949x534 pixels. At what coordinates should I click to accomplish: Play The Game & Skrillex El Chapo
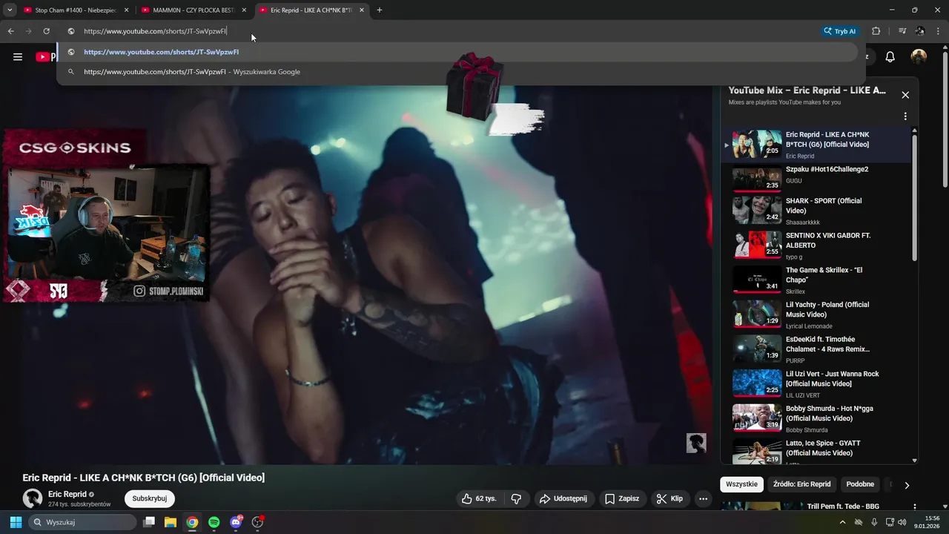point(816,280)
